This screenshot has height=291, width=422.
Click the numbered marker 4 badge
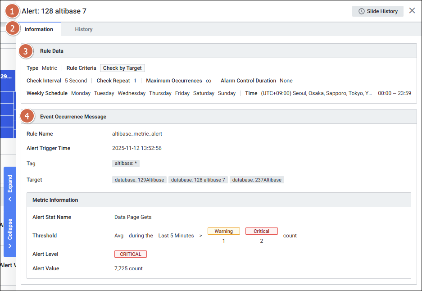(x=27, y=117)
